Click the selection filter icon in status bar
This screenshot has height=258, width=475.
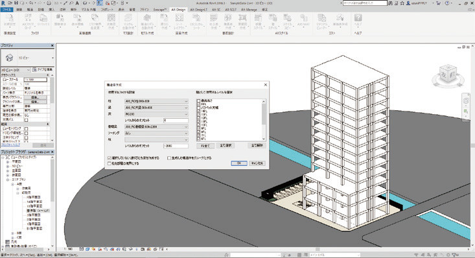[455, 255]
